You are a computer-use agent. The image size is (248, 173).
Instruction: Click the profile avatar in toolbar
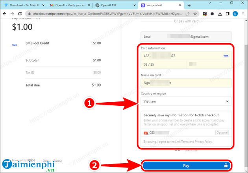point(235,13)
